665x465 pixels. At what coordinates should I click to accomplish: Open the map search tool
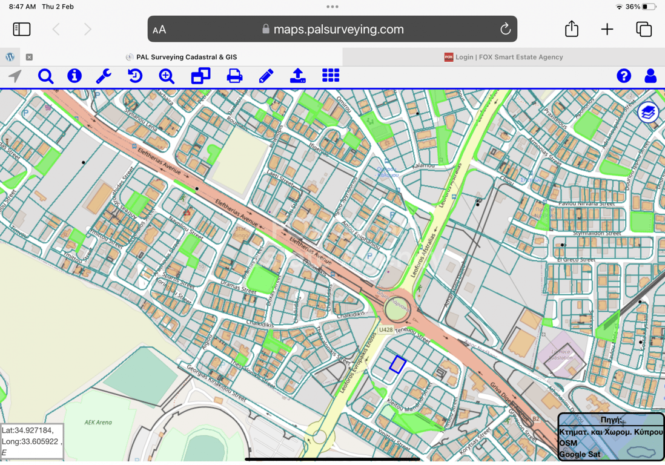[x=45, y=76]
